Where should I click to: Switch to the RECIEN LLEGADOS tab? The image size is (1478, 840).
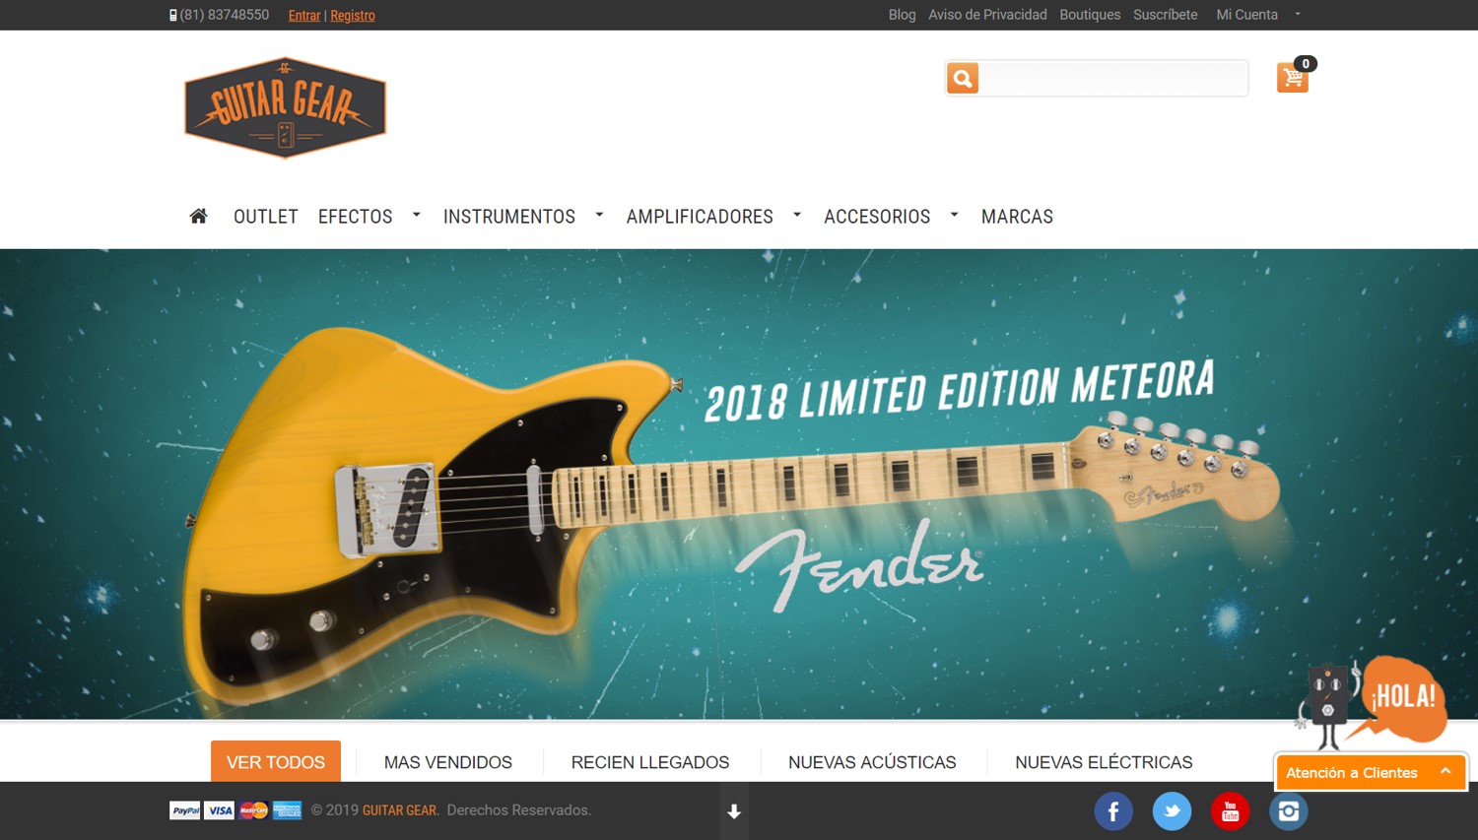coord(650,762)
